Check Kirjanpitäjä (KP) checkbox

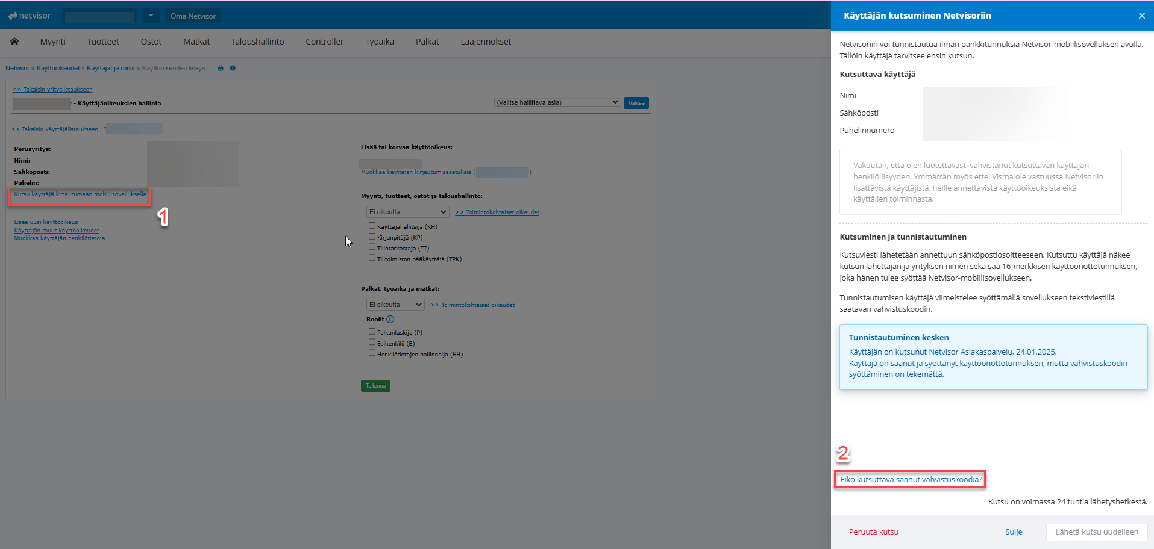[372, 237]
